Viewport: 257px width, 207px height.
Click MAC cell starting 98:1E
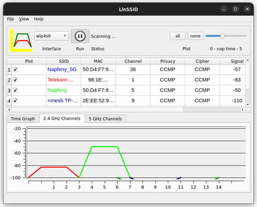(x=99, y=80)
